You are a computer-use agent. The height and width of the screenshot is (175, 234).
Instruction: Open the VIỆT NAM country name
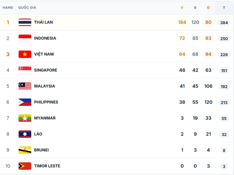click(x=44, y=54)
